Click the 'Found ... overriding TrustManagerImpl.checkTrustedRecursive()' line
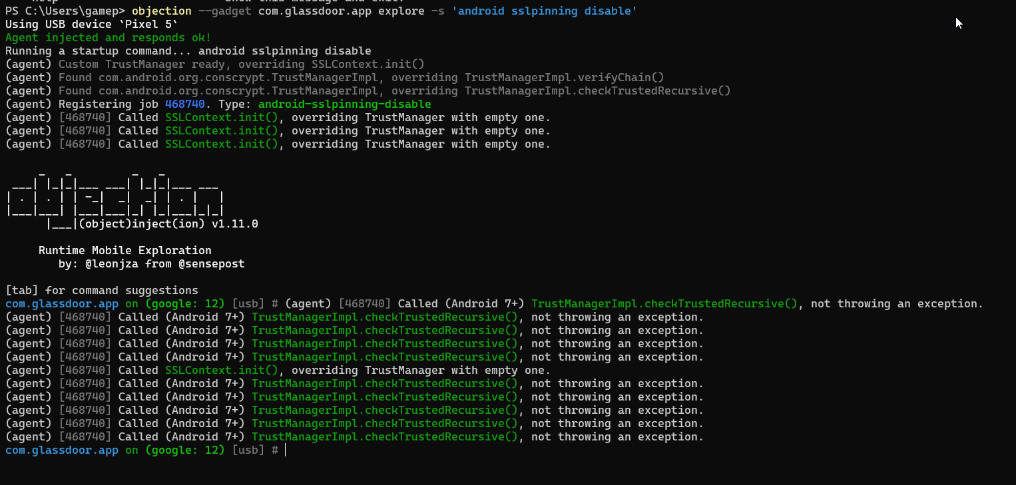Screen dimensions: 1016x485 [x=368, y=91]
